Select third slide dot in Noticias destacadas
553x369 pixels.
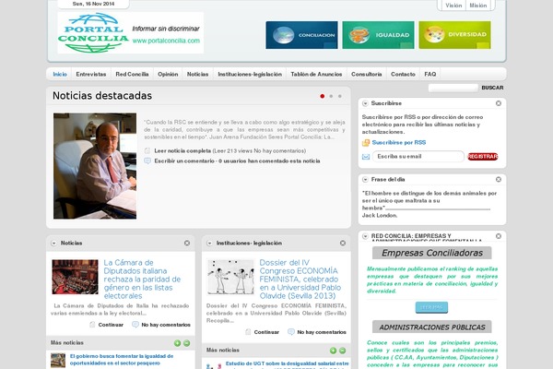click(339, 96)
